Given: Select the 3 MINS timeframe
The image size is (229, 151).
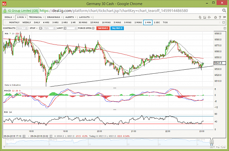Looking at the screenshot, I should [128, 22].
